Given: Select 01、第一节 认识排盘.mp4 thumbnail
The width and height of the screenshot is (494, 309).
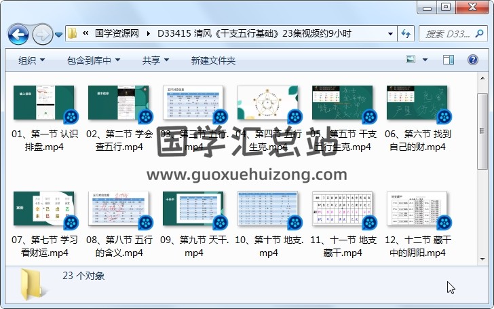Looking at the screenshot, I should tap(44, 103).
